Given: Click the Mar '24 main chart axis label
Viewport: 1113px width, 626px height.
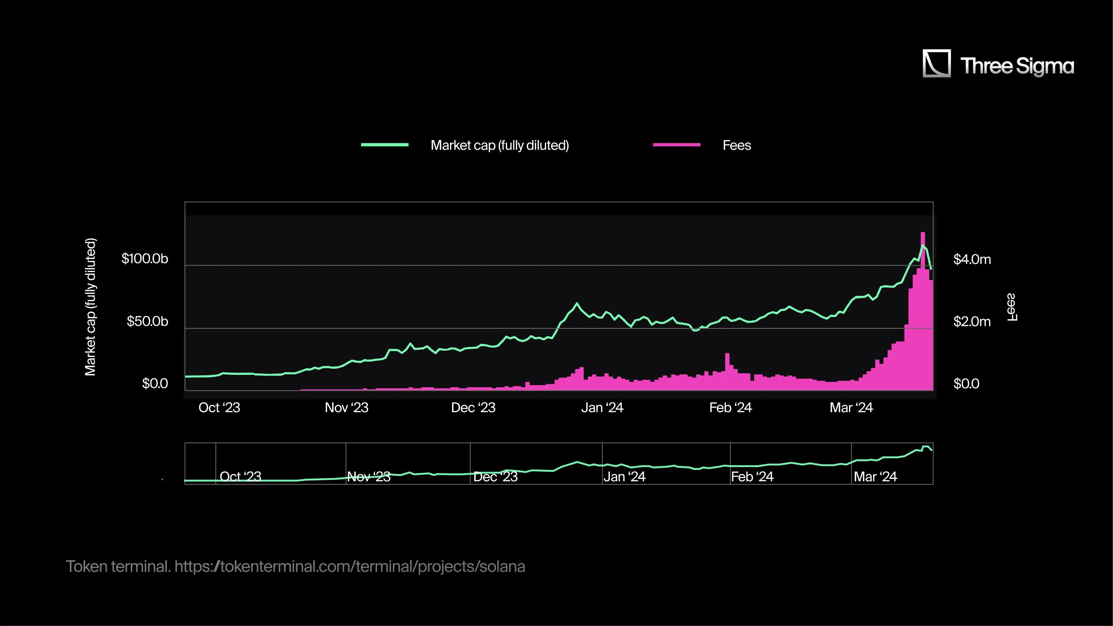Looking at the screenshot, I should 851,408.
